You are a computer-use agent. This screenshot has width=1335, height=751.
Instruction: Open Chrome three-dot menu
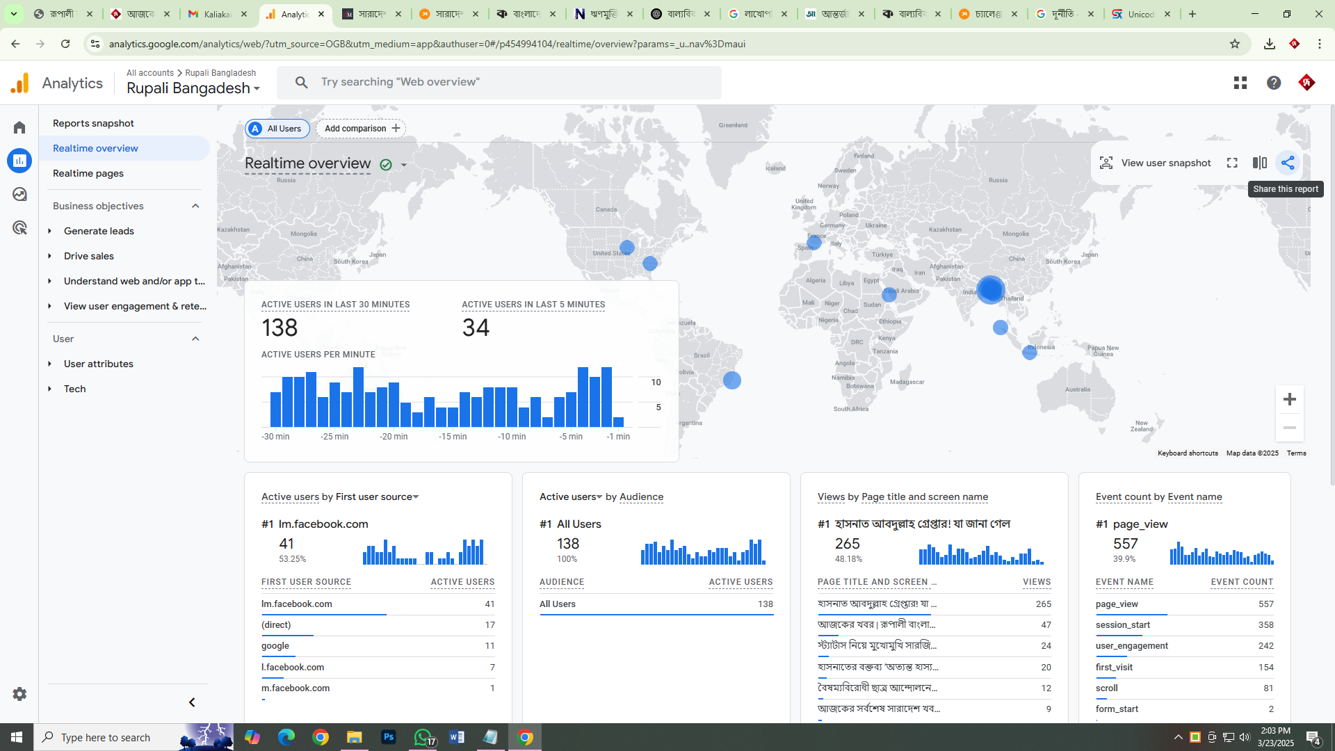[x=1320, y=44]
